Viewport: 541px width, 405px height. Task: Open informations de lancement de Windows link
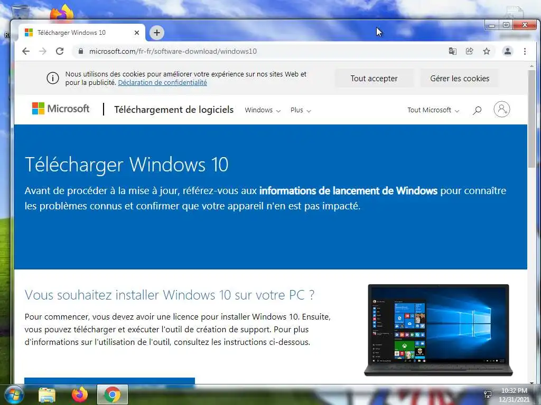coord(348,190)
